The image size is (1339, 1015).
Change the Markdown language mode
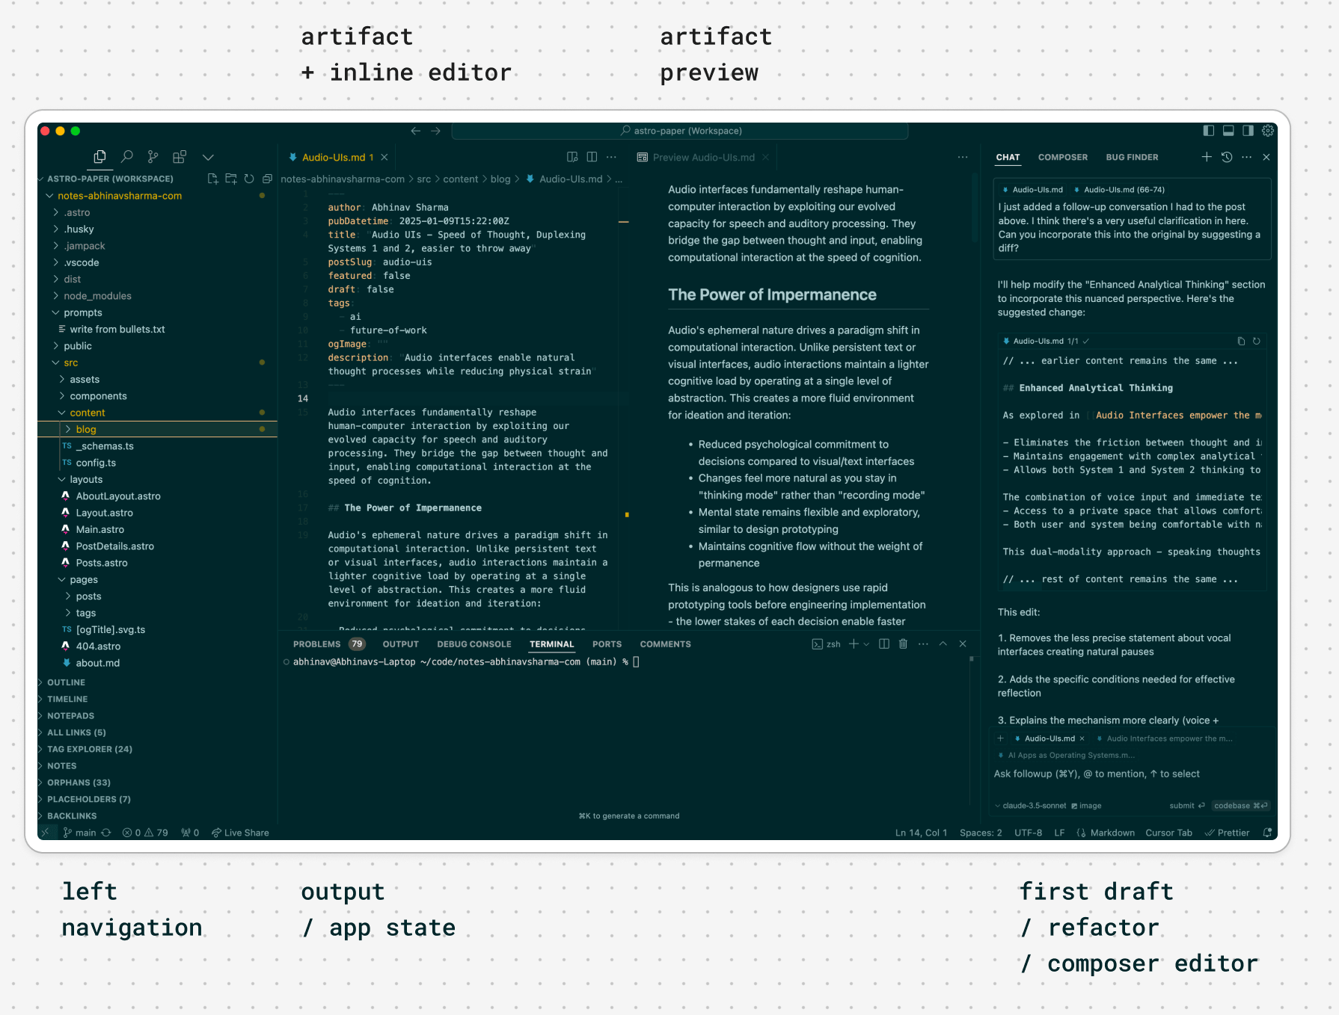[1112, 833]
